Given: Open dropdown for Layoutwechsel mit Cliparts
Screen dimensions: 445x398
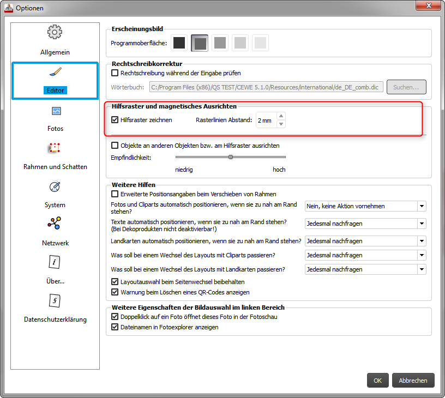Looking at the screenshot, I should tap(421, 255).
